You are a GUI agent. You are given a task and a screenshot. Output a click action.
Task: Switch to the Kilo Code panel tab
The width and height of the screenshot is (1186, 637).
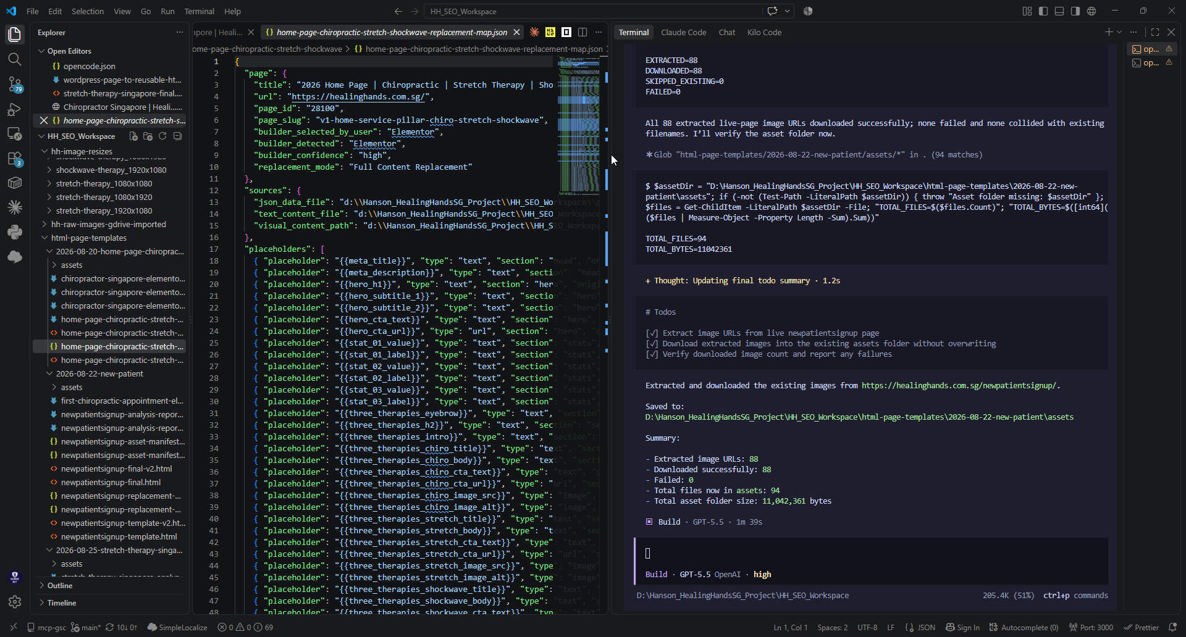[x=764, y=32]
